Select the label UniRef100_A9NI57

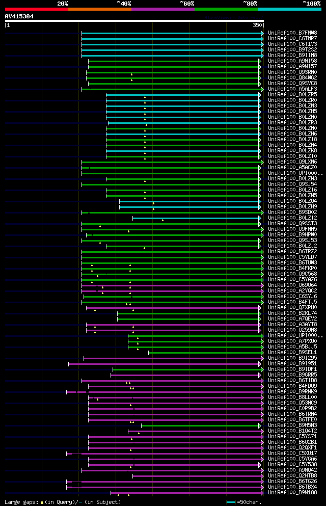tap(292, 66)
